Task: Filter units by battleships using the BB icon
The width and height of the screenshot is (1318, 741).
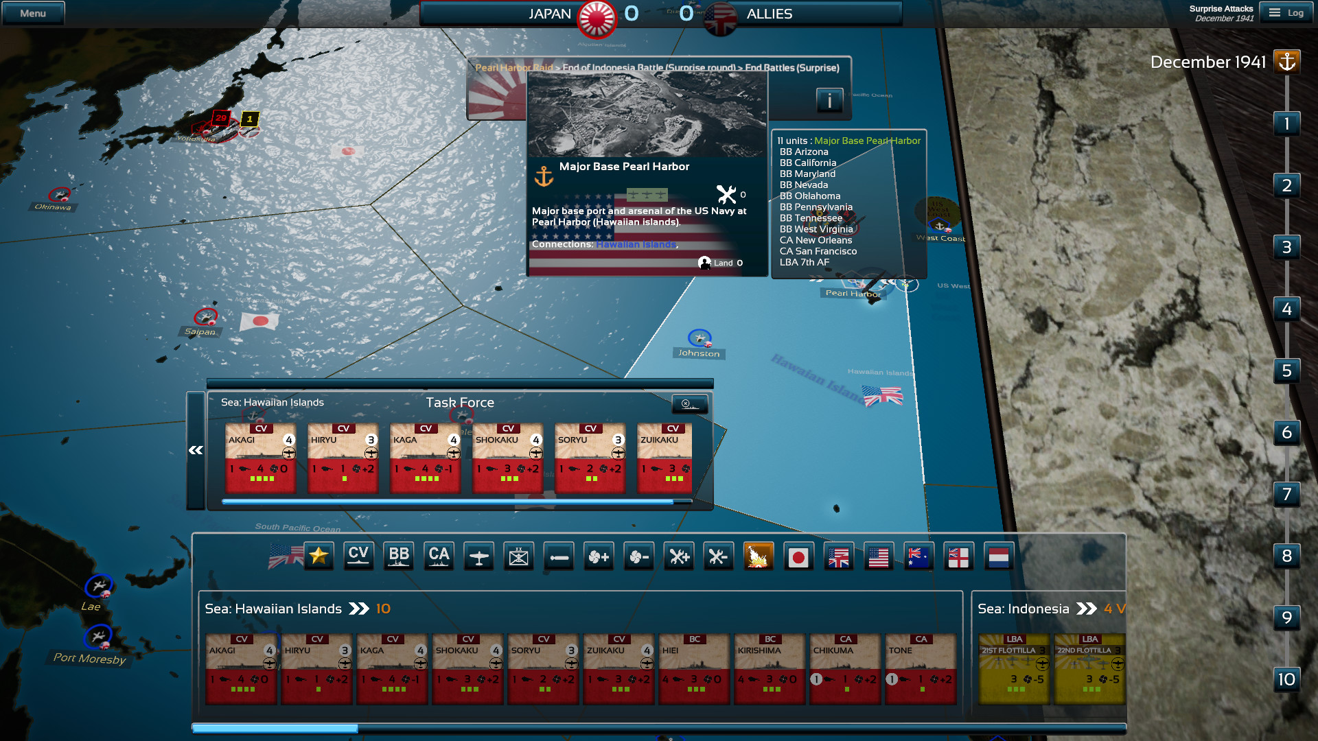Action: coord(398,556)
